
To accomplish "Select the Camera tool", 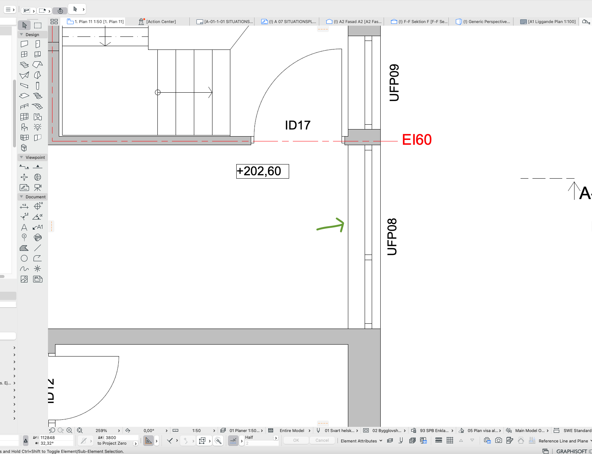I will point(38,188).
